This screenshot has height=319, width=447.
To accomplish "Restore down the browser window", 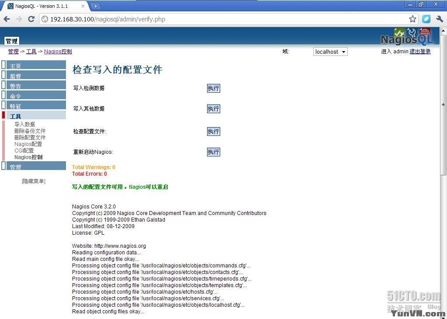I will coord(421,4).
